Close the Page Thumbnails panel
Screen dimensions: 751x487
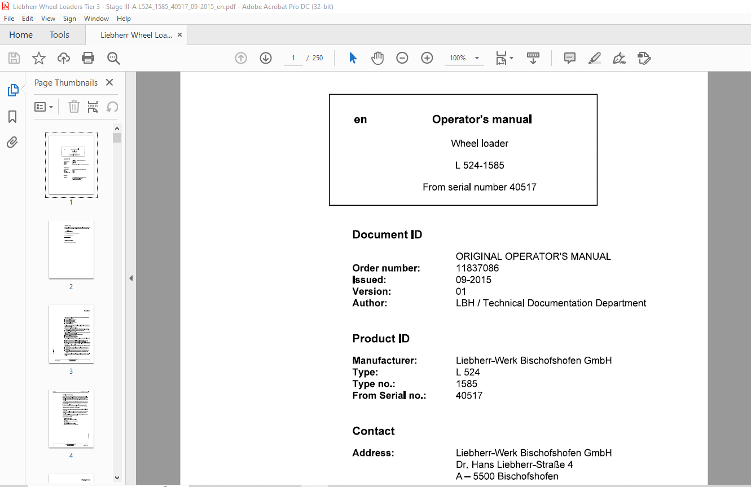click(109, 82)
